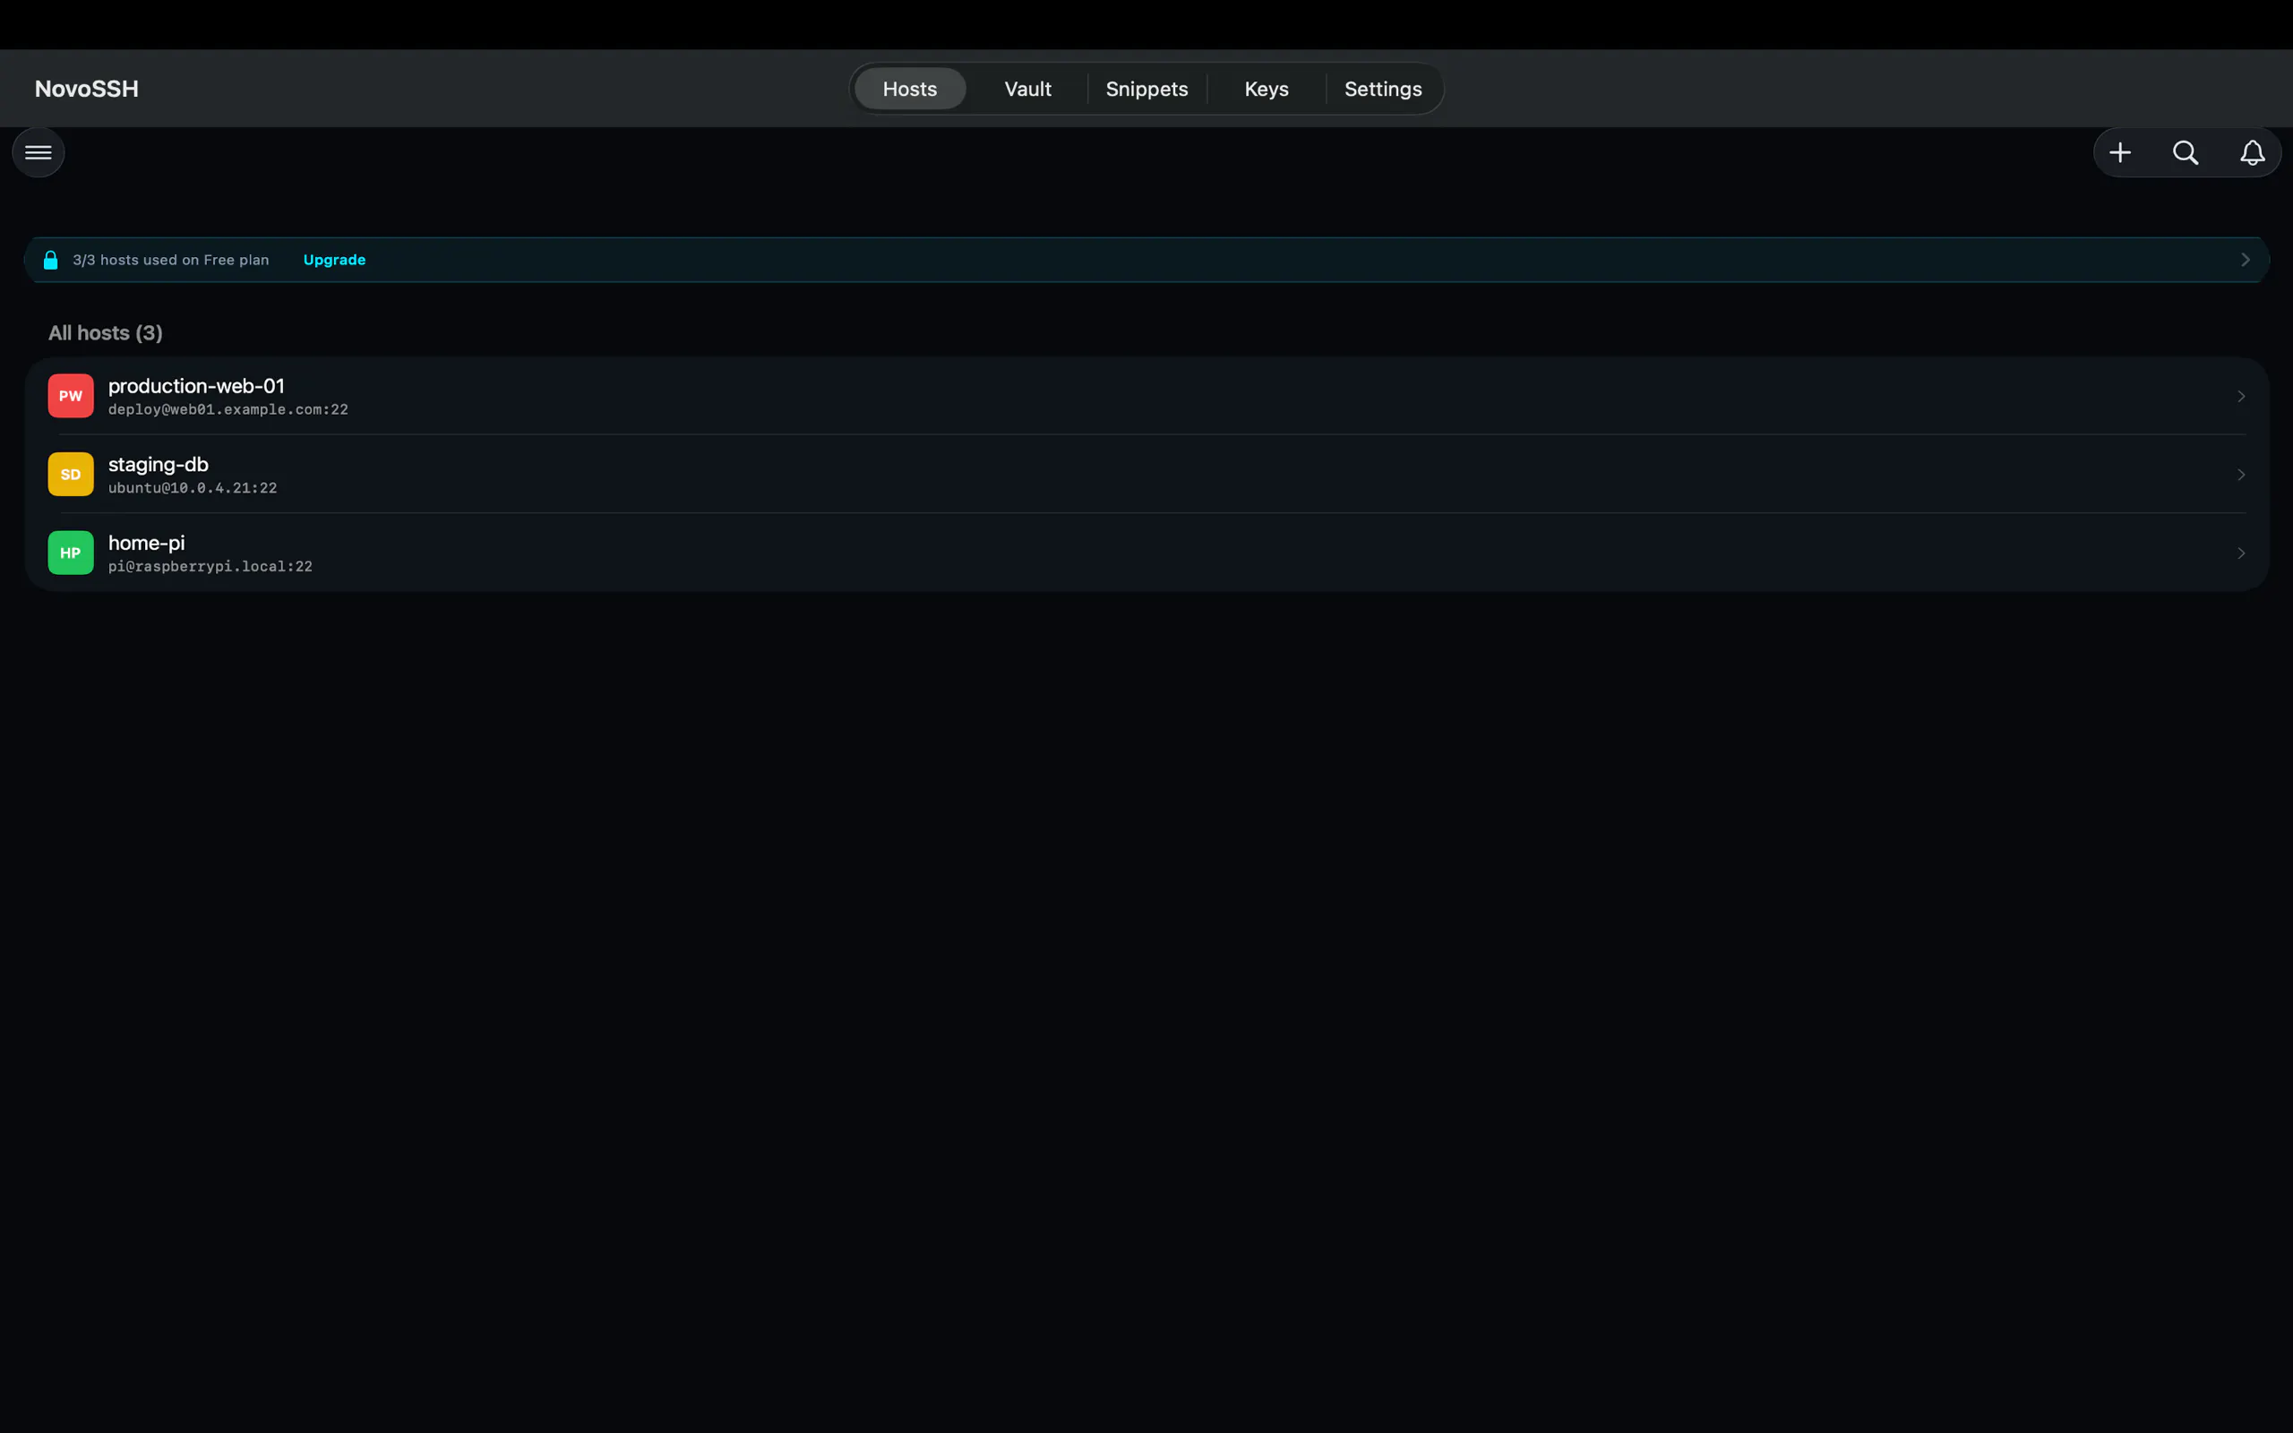Click the Upgrade link
This screenshot has height=1433, width=2293.
point(334,260)
